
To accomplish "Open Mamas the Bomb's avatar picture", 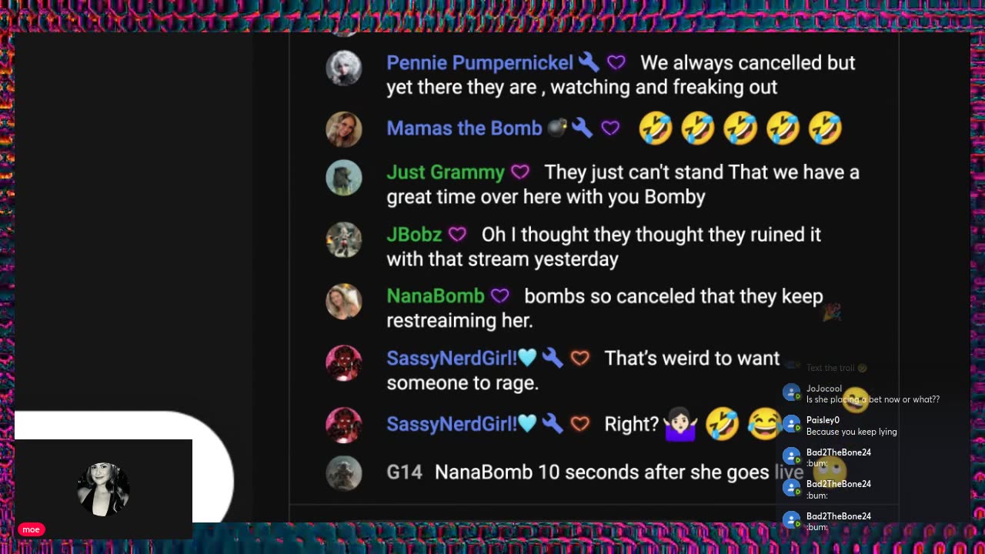I will click(x=343, y=129).
